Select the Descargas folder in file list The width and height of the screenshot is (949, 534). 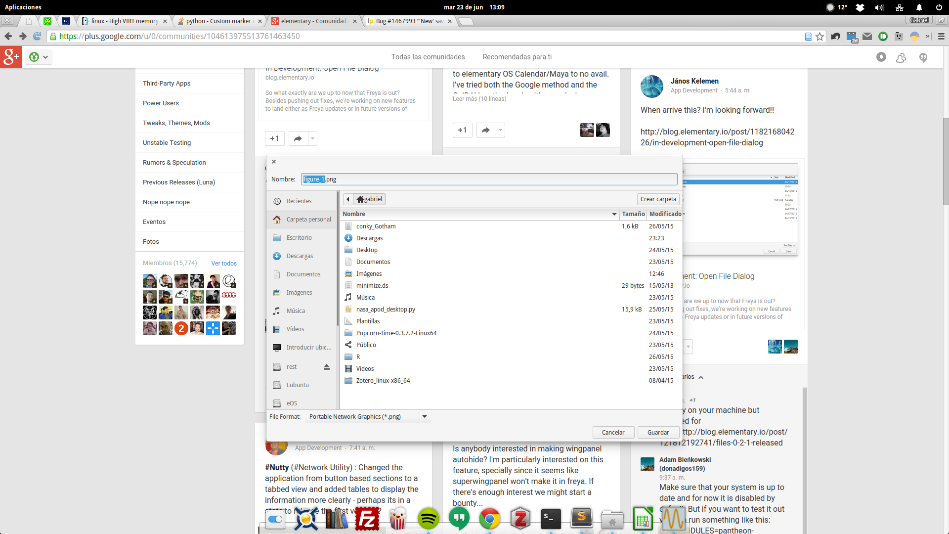[512, 238]
